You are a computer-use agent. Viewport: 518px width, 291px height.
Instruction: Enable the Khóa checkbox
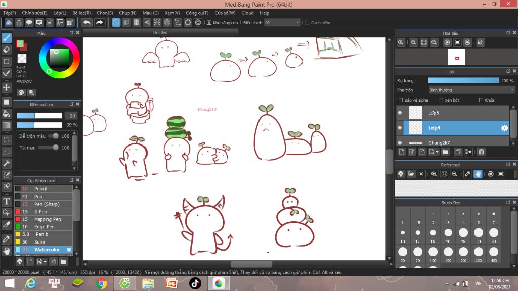[481, 100]
